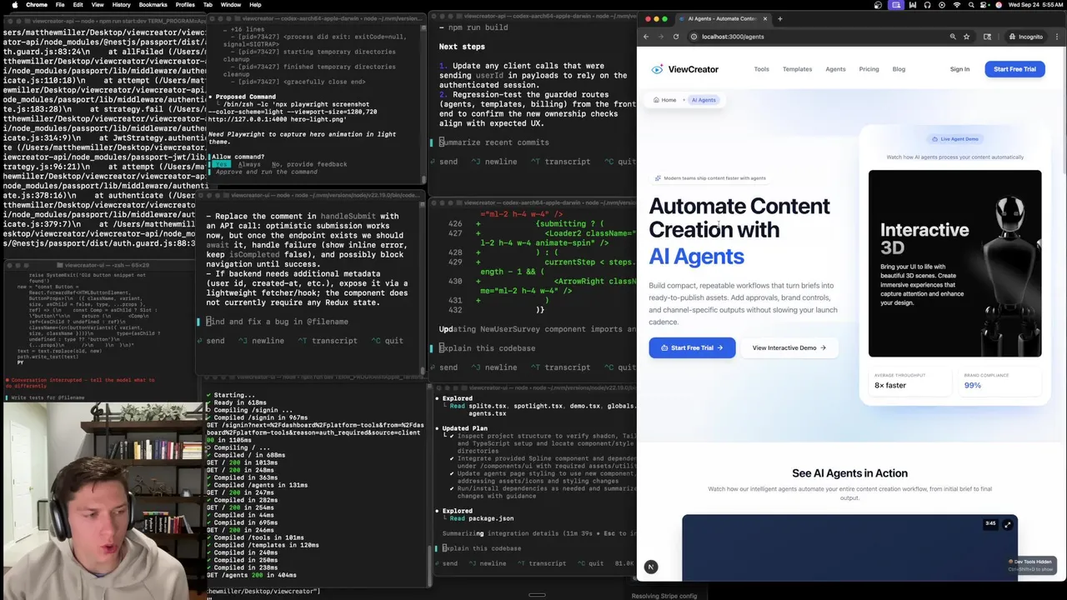Click the fullscreen icon on the video

tap(1008, 524)
